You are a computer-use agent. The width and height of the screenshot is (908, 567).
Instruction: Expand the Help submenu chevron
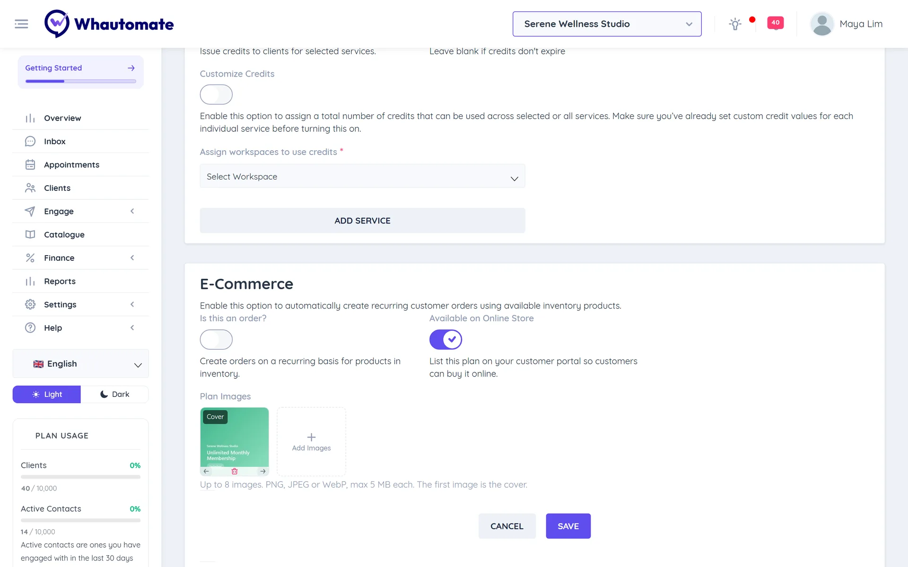click(132, 328)
